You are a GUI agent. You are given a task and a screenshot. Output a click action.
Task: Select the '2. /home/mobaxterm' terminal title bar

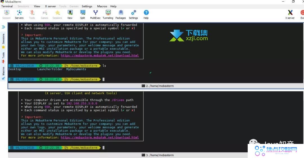coord(156,86)
